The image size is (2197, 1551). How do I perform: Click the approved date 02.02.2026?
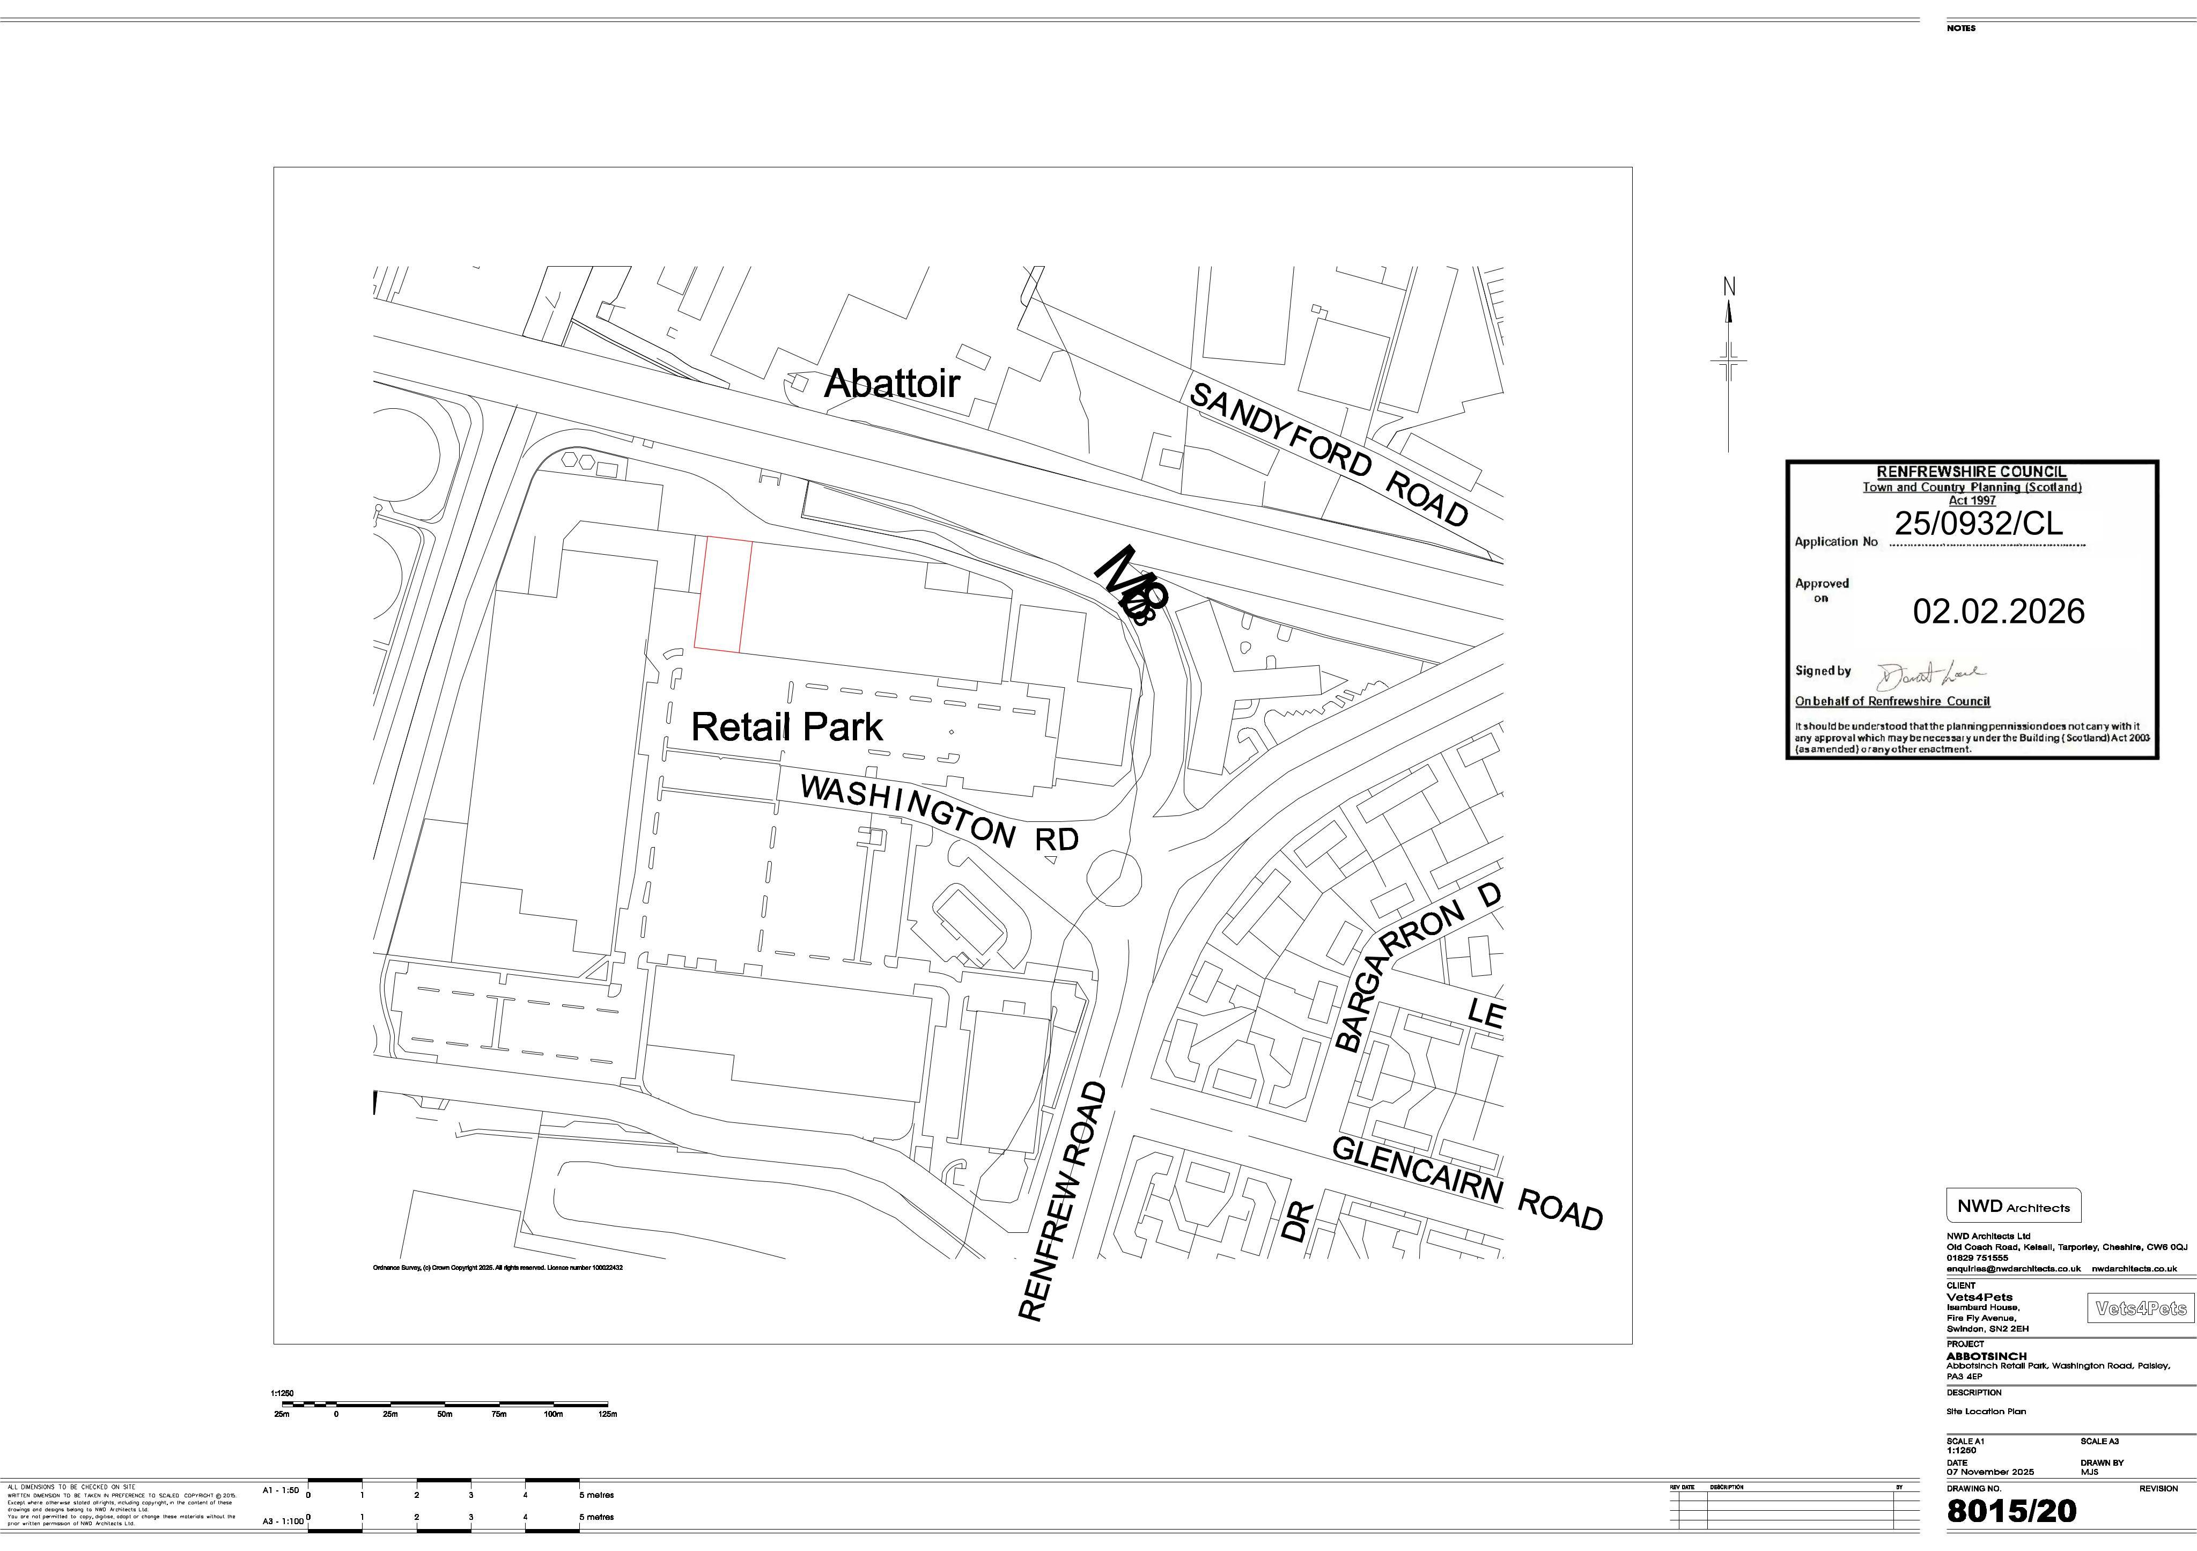click(x=1999, y=612)
